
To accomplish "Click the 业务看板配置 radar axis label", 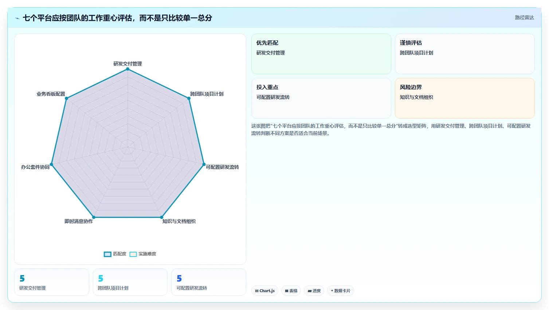I will coord(51,94).
